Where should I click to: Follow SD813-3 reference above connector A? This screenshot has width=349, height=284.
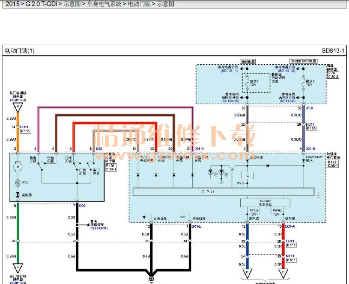tap(18, 100)
